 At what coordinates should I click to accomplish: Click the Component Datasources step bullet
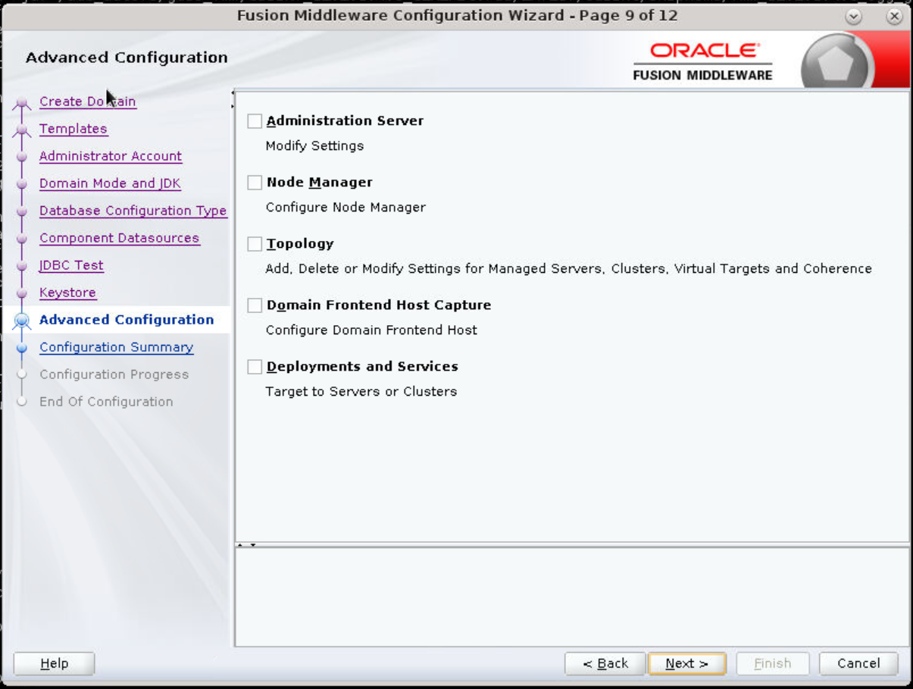tap(22, 239)
